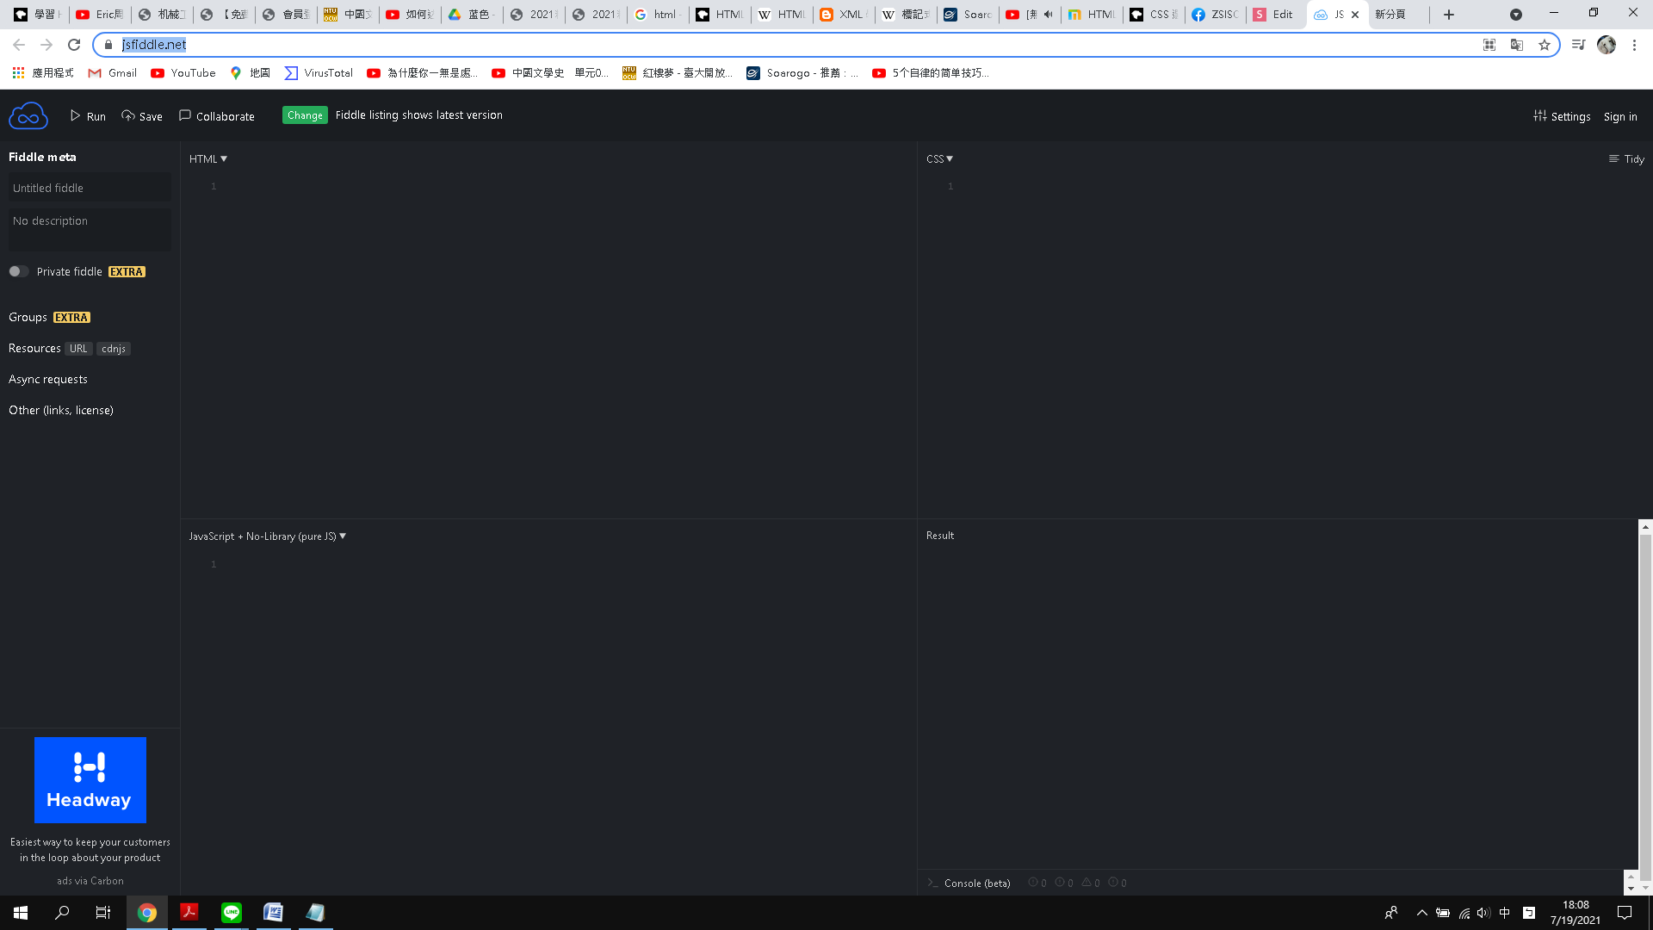Open Collaborate option
The image size is (1653, 930).
(216, 116)
